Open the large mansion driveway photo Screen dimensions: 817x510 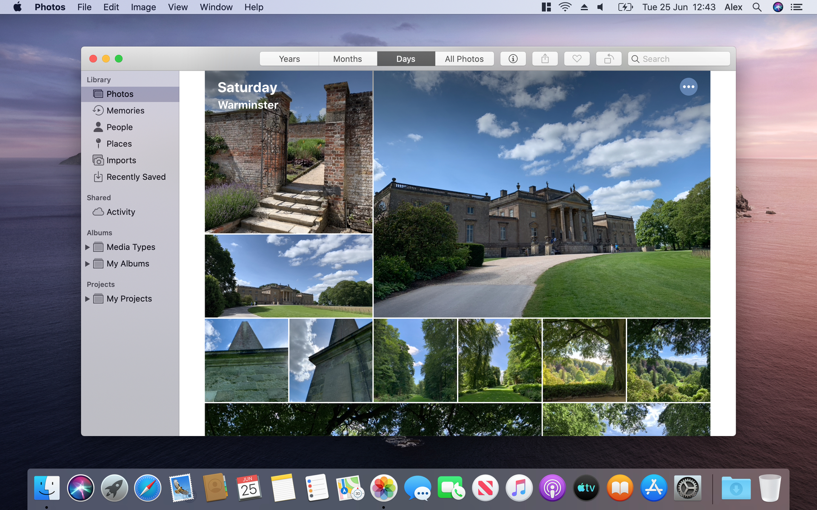tap(542, 194)
